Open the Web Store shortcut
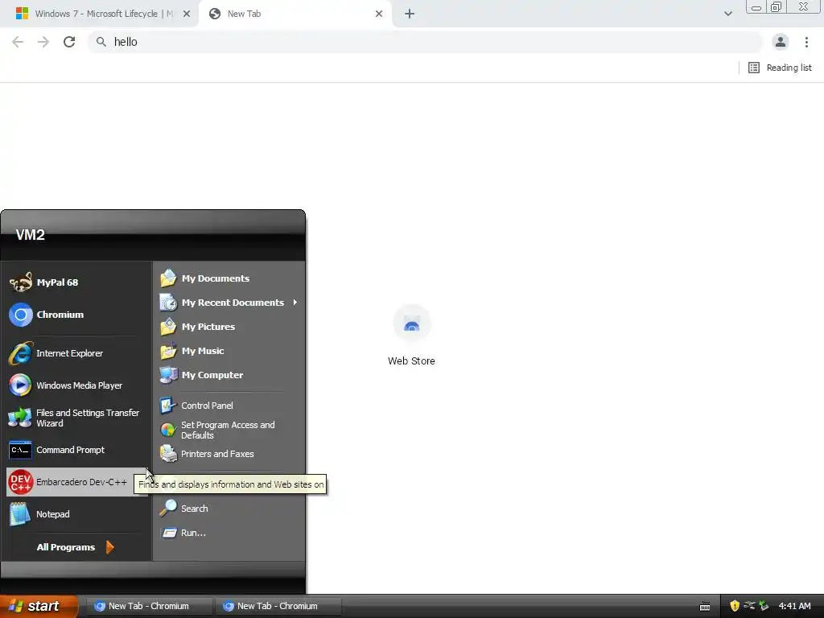 click(x=411, y=336)
